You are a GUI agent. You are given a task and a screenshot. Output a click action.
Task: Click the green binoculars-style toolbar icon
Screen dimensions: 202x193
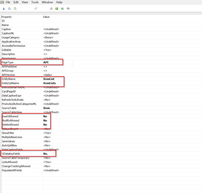click(x=62, y=8)
